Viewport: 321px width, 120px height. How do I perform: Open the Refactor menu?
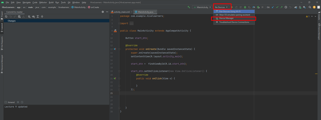[43, 2]
